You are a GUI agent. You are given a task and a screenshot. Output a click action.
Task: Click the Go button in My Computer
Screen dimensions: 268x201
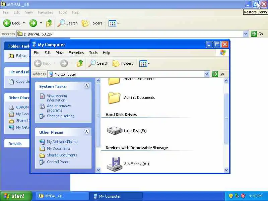click(x=218, y=74)
